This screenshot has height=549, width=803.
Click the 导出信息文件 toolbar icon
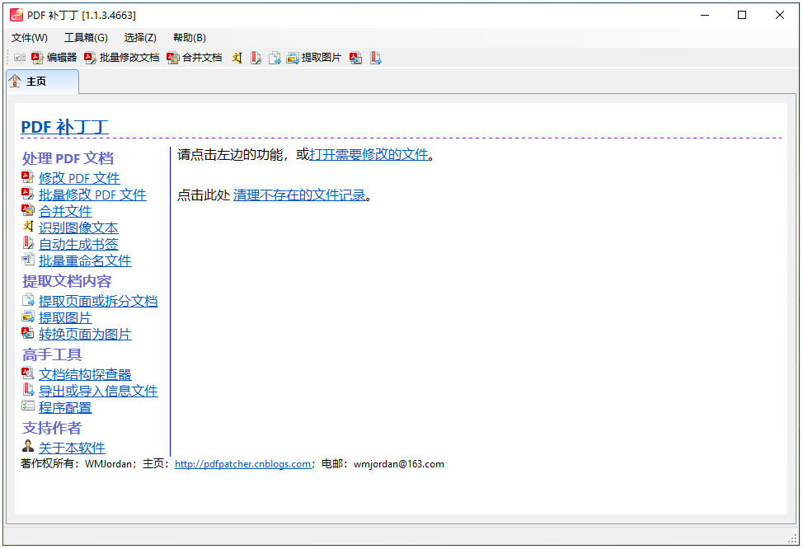coord(376,58)
